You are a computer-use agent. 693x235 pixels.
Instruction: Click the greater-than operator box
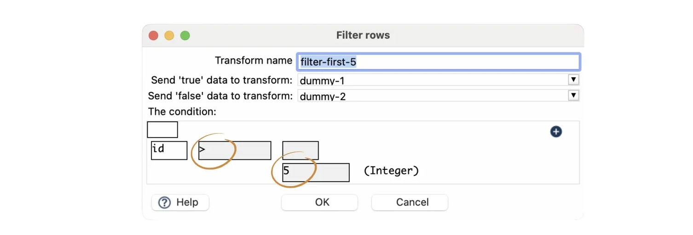(235, 151)
